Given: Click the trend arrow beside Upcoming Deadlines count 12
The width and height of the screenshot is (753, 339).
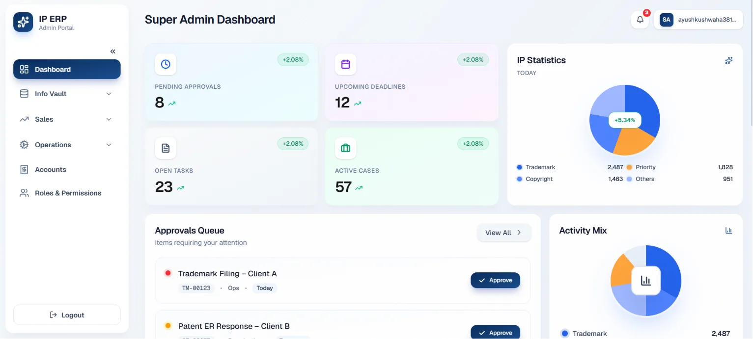Looking at the screenshot, I should pyautogui.click(x=358, y=104).
